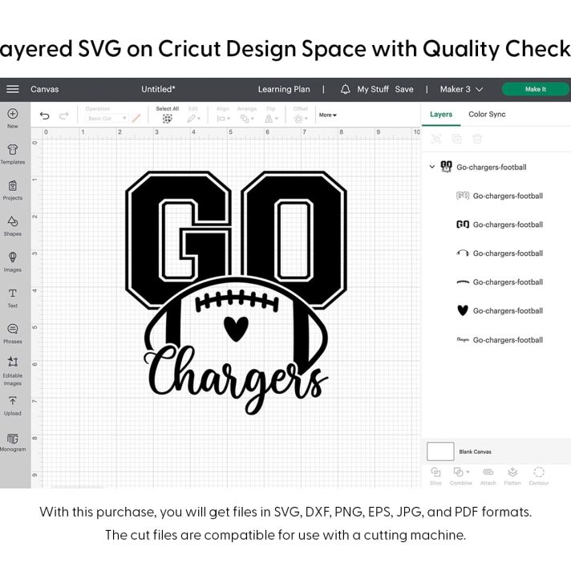Click the Save button
Screen dimensions: 571x571
(x=404, y=89)
